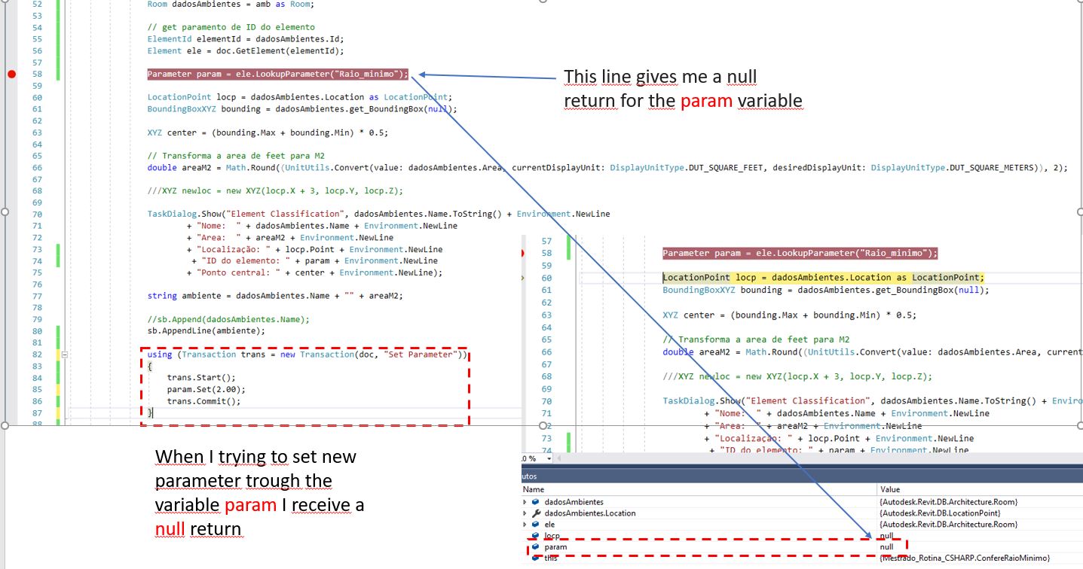Click the zoom percentage value control

[x=528, y=460]
